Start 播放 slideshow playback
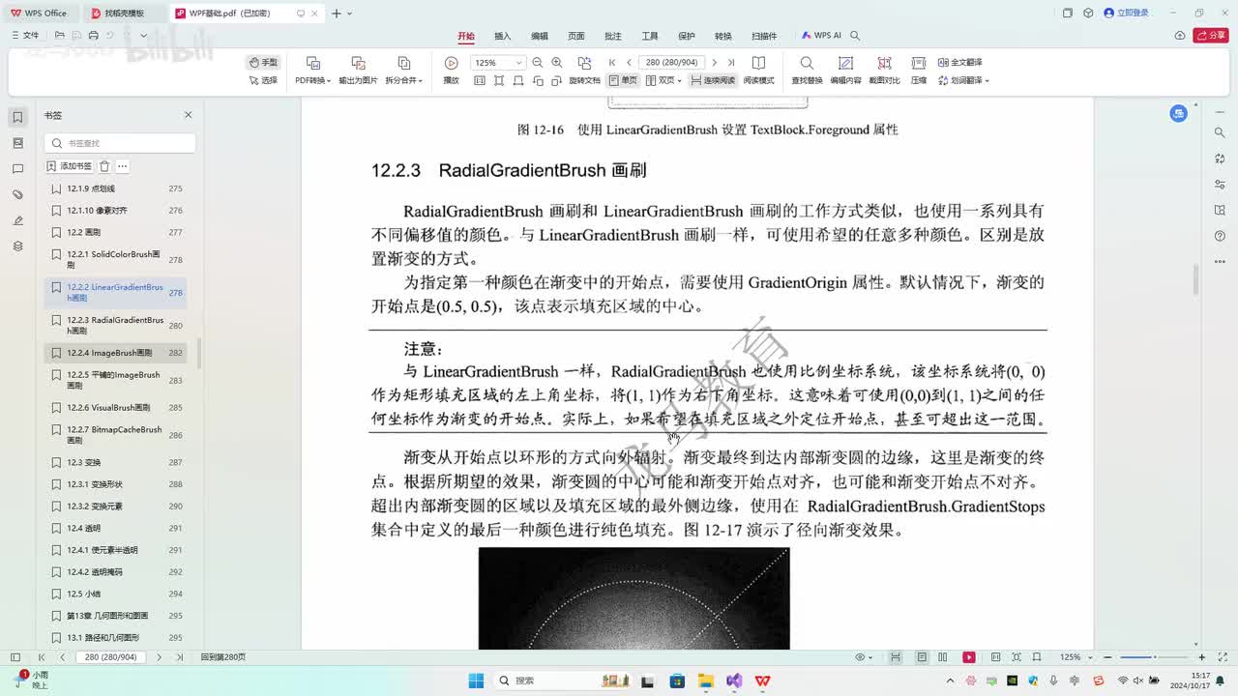The height and width of the screenshot is (696, 1238). click(451, 71)
